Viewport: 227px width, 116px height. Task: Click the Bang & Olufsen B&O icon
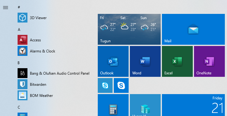click(23, 73)
